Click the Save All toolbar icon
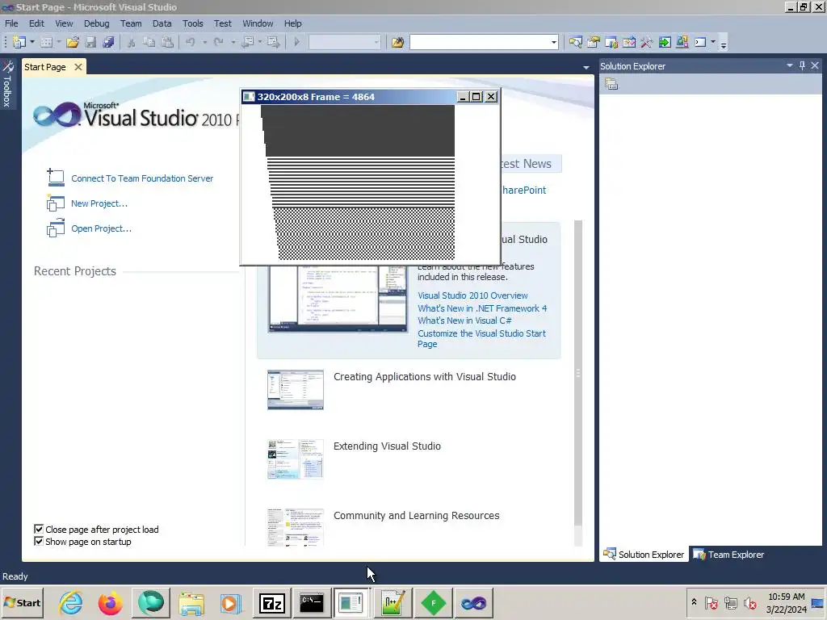 pos(108,42)
